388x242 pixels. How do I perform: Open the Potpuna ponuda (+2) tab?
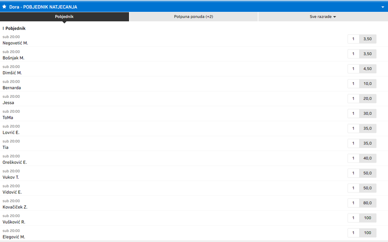193,17
